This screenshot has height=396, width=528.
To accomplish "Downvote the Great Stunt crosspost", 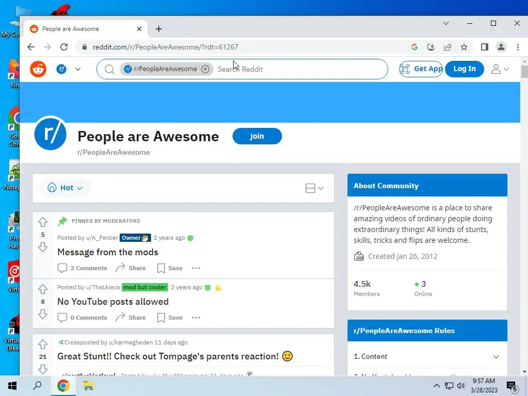I will pyautogui.click(x=43, y=370).
